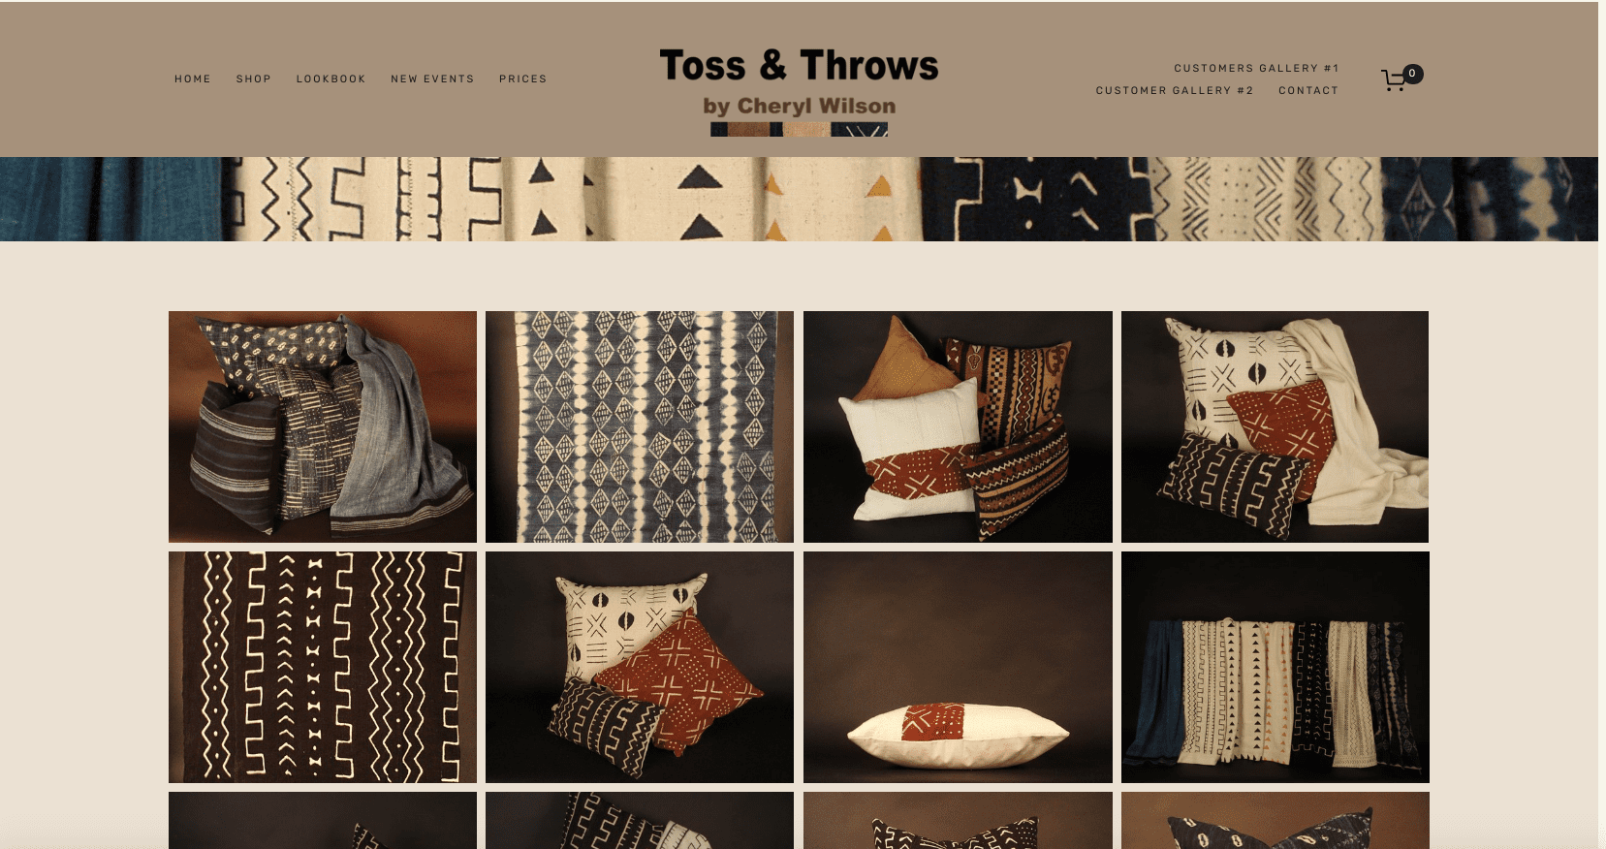
Task: Open photo of pillows with white throw blanket
Action: click(1275, 426)
